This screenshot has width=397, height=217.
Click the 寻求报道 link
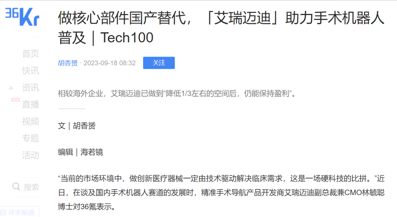pos(21,213)
